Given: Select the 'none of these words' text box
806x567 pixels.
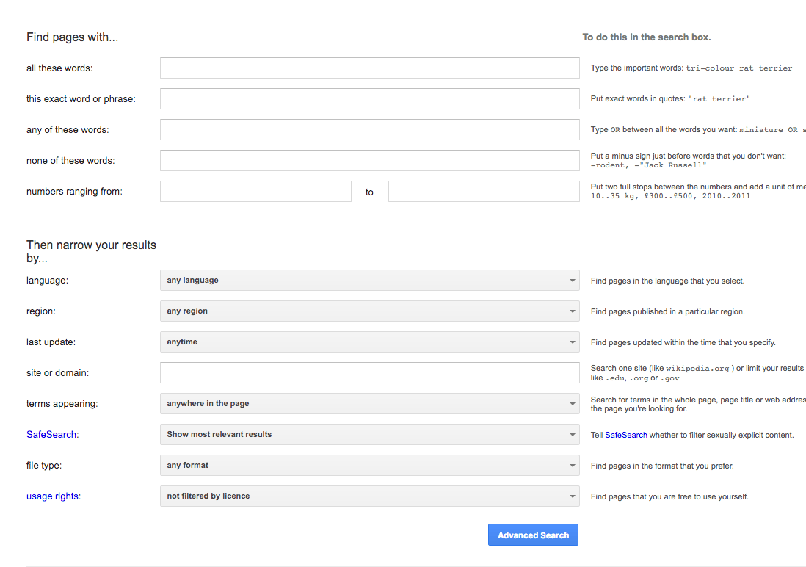Looking at the screenshot, I should click(x=369, y=161).
